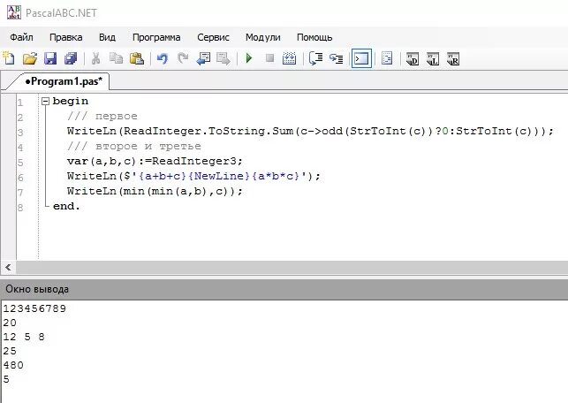Copy selection with the Copy icon
Viewport: 568px width, 403px height.
pos(117,58)
